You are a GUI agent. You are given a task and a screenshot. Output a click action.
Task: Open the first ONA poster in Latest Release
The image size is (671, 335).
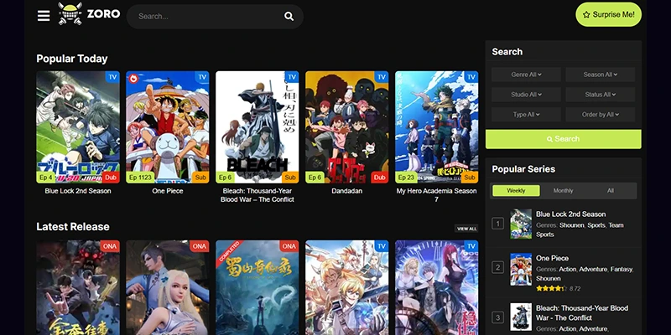point(78,287)
